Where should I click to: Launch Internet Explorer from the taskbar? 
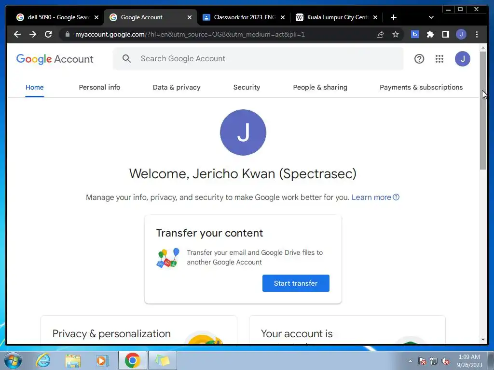tap(43, 360)
